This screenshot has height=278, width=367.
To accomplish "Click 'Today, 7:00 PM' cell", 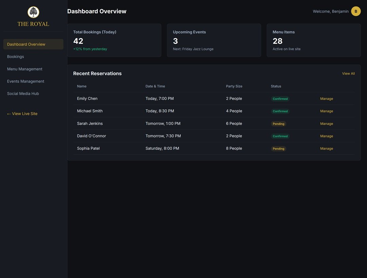I will point(160,98).
